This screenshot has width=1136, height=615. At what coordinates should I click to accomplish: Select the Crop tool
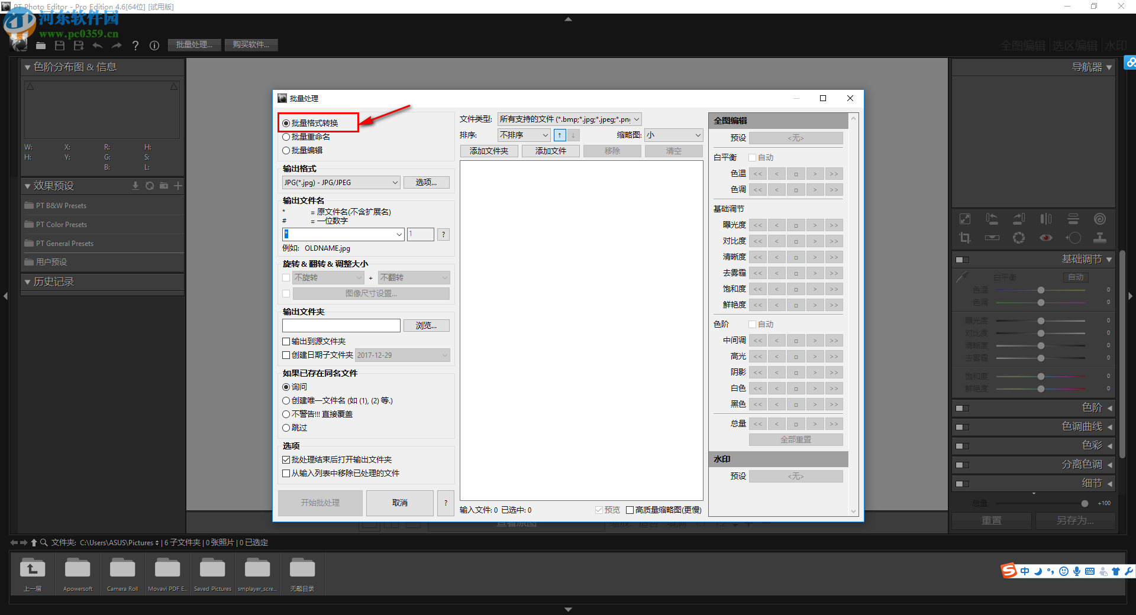(x=965, y=239)
